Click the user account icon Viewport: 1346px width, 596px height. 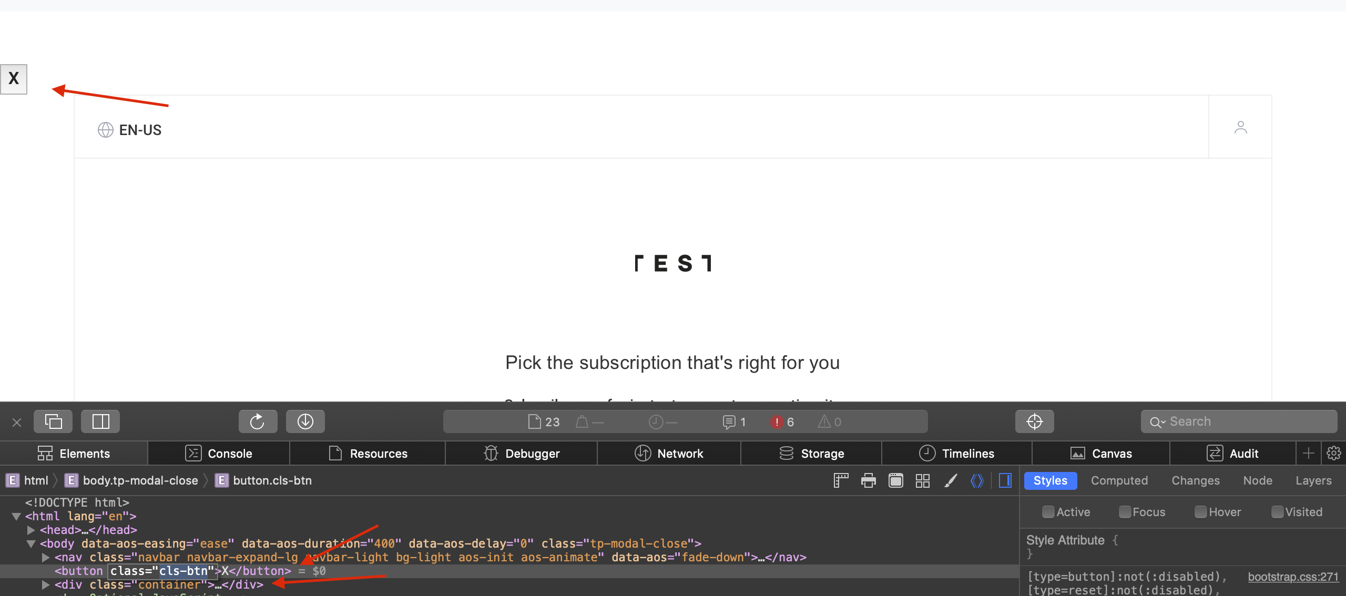click(x=1240, y=127)
